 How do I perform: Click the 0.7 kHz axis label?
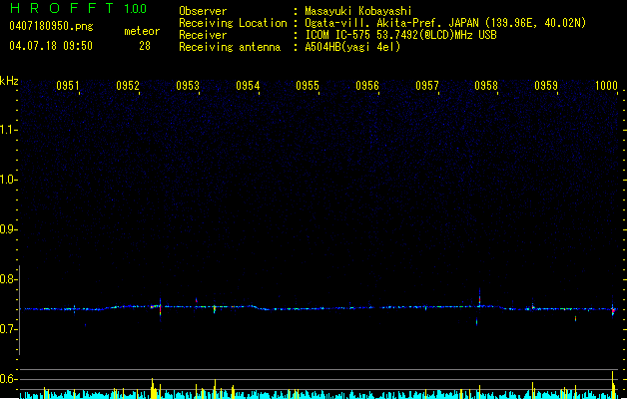[x=8, y=329]
